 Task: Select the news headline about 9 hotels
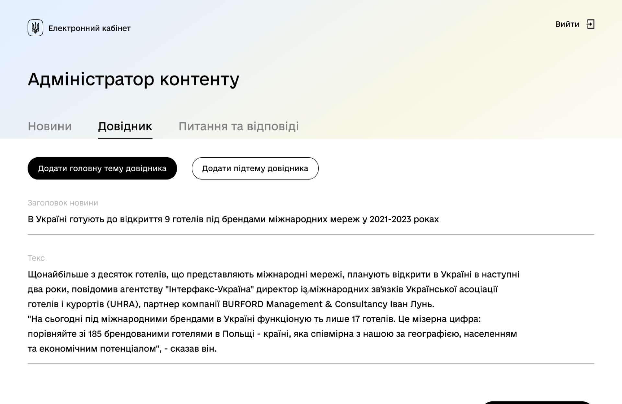233,219
